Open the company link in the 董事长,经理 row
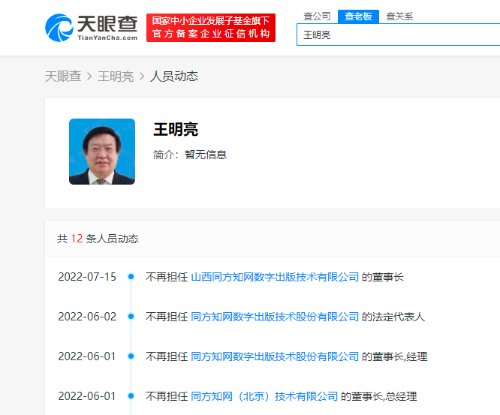The image size is (500, 415). pos(275,356)
